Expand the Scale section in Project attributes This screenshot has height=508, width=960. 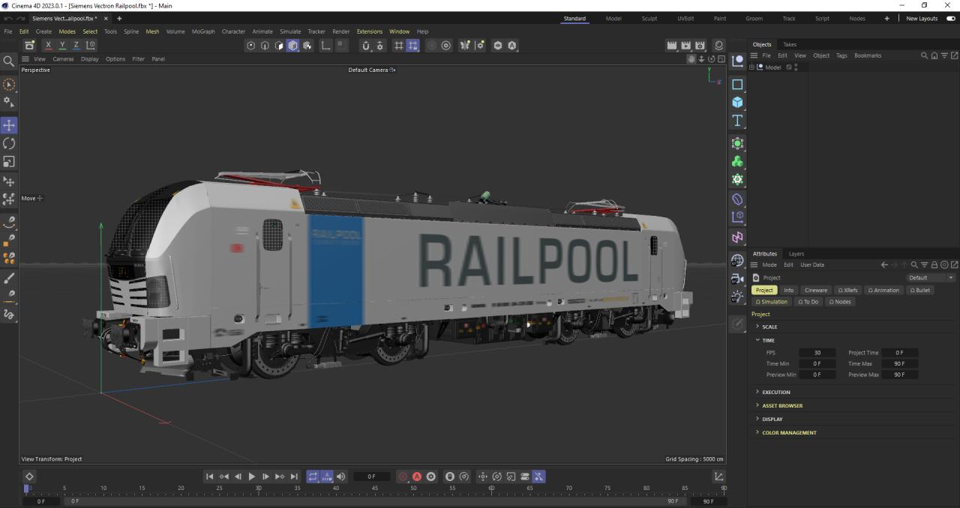pos(769,327)
